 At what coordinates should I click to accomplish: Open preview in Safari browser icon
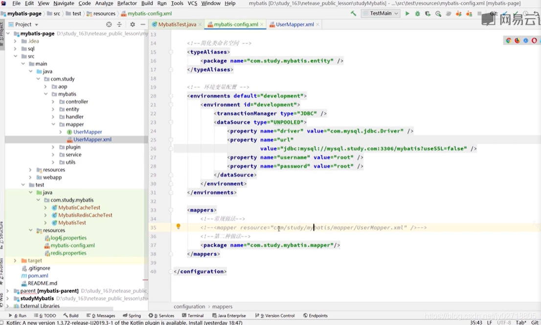click(x=526, y=41)
